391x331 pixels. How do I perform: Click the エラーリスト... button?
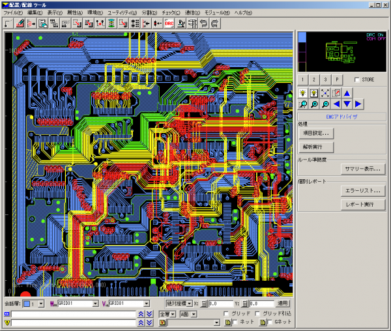point(363,191)
